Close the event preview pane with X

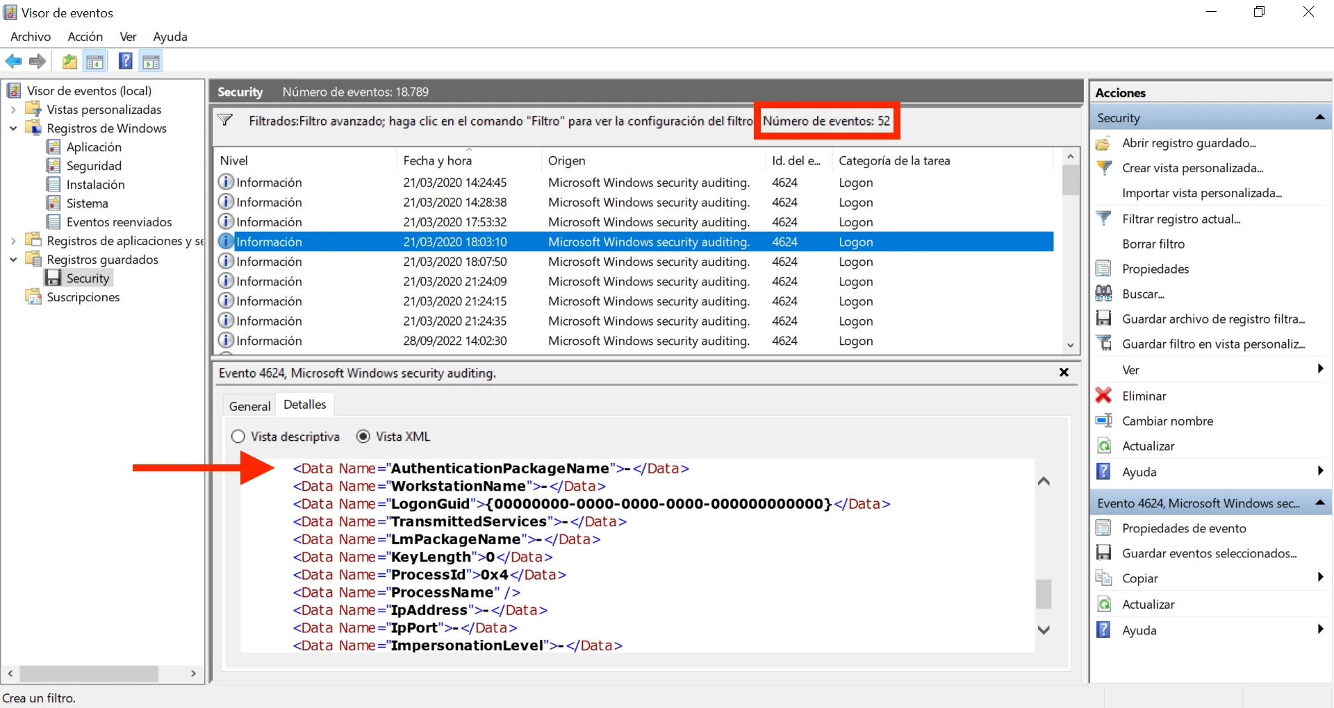tap(1064, 373)
